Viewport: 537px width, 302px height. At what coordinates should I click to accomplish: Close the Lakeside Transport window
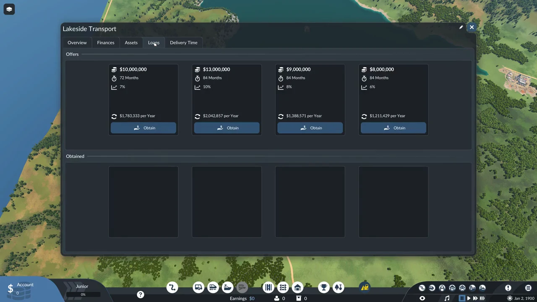point(472,27)
